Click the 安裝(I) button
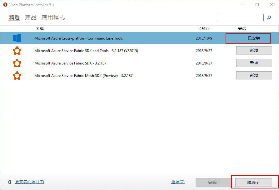 (214, 183)
